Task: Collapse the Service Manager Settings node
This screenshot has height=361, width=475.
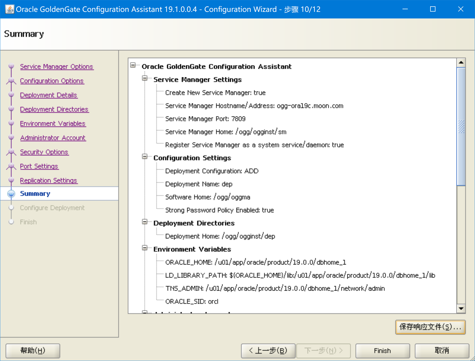Action: tap(145, 78)
